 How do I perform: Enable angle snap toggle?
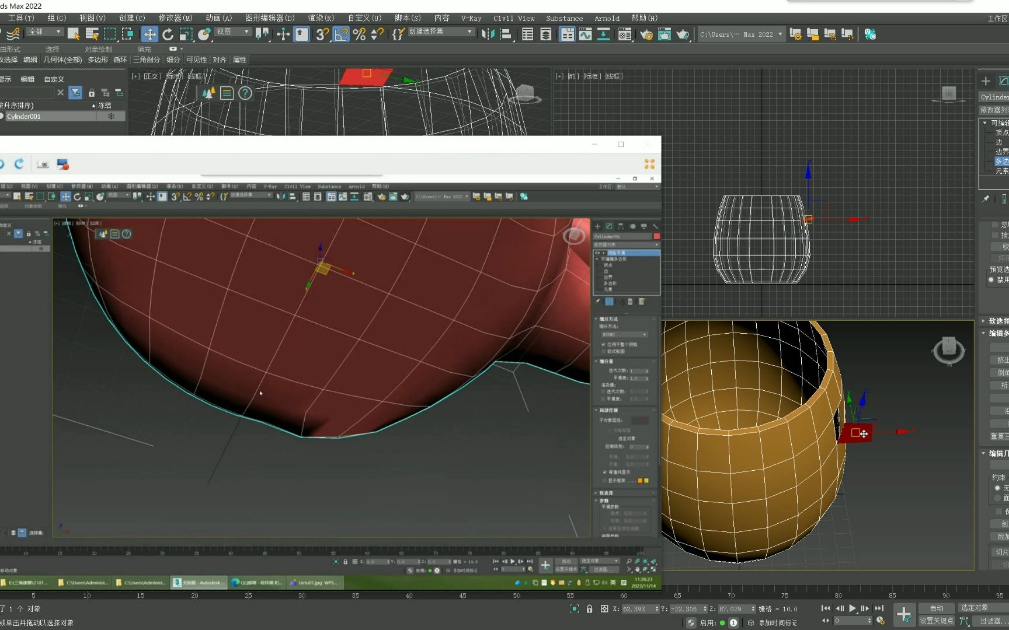[x=341, y=34]
